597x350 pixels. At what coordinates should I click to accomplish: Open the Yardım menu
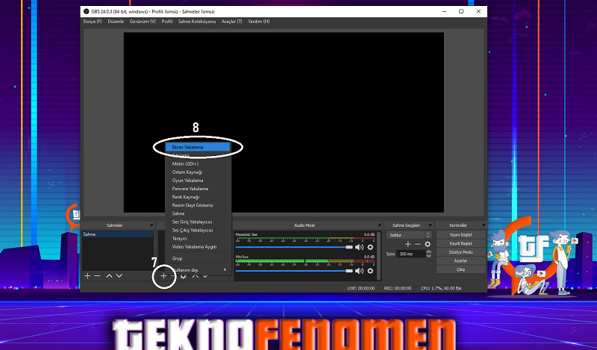tap(259, 22)
